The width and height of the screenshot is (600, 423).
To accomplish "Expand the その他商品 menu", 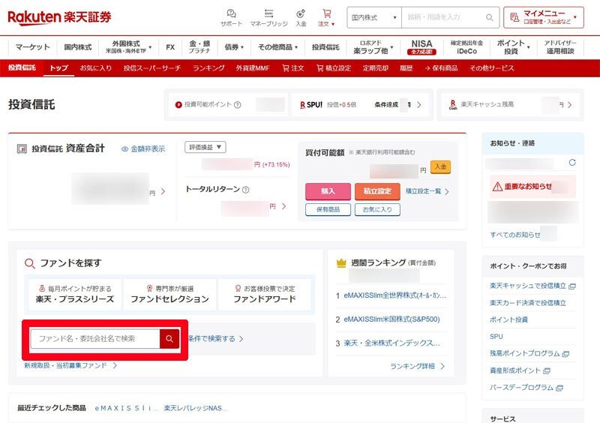I will 277,47.
